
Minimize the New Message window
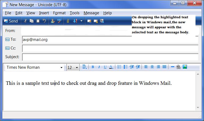pyautogui.click(x=175, y=3)
